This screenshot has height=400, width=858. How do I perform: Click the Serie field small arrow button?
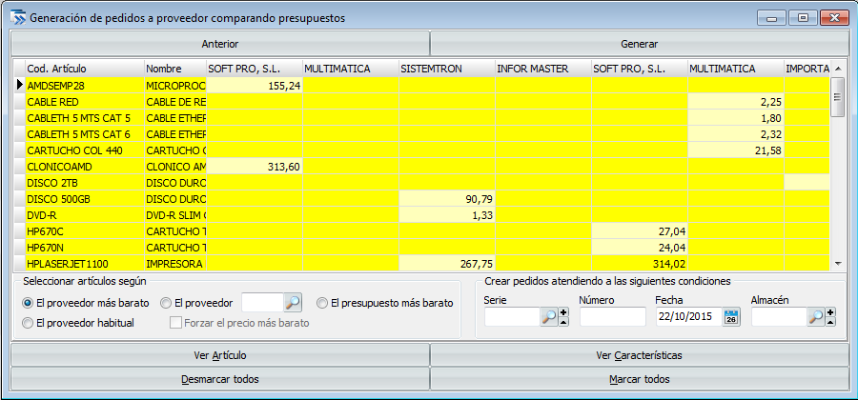click(x=563, y=317)
